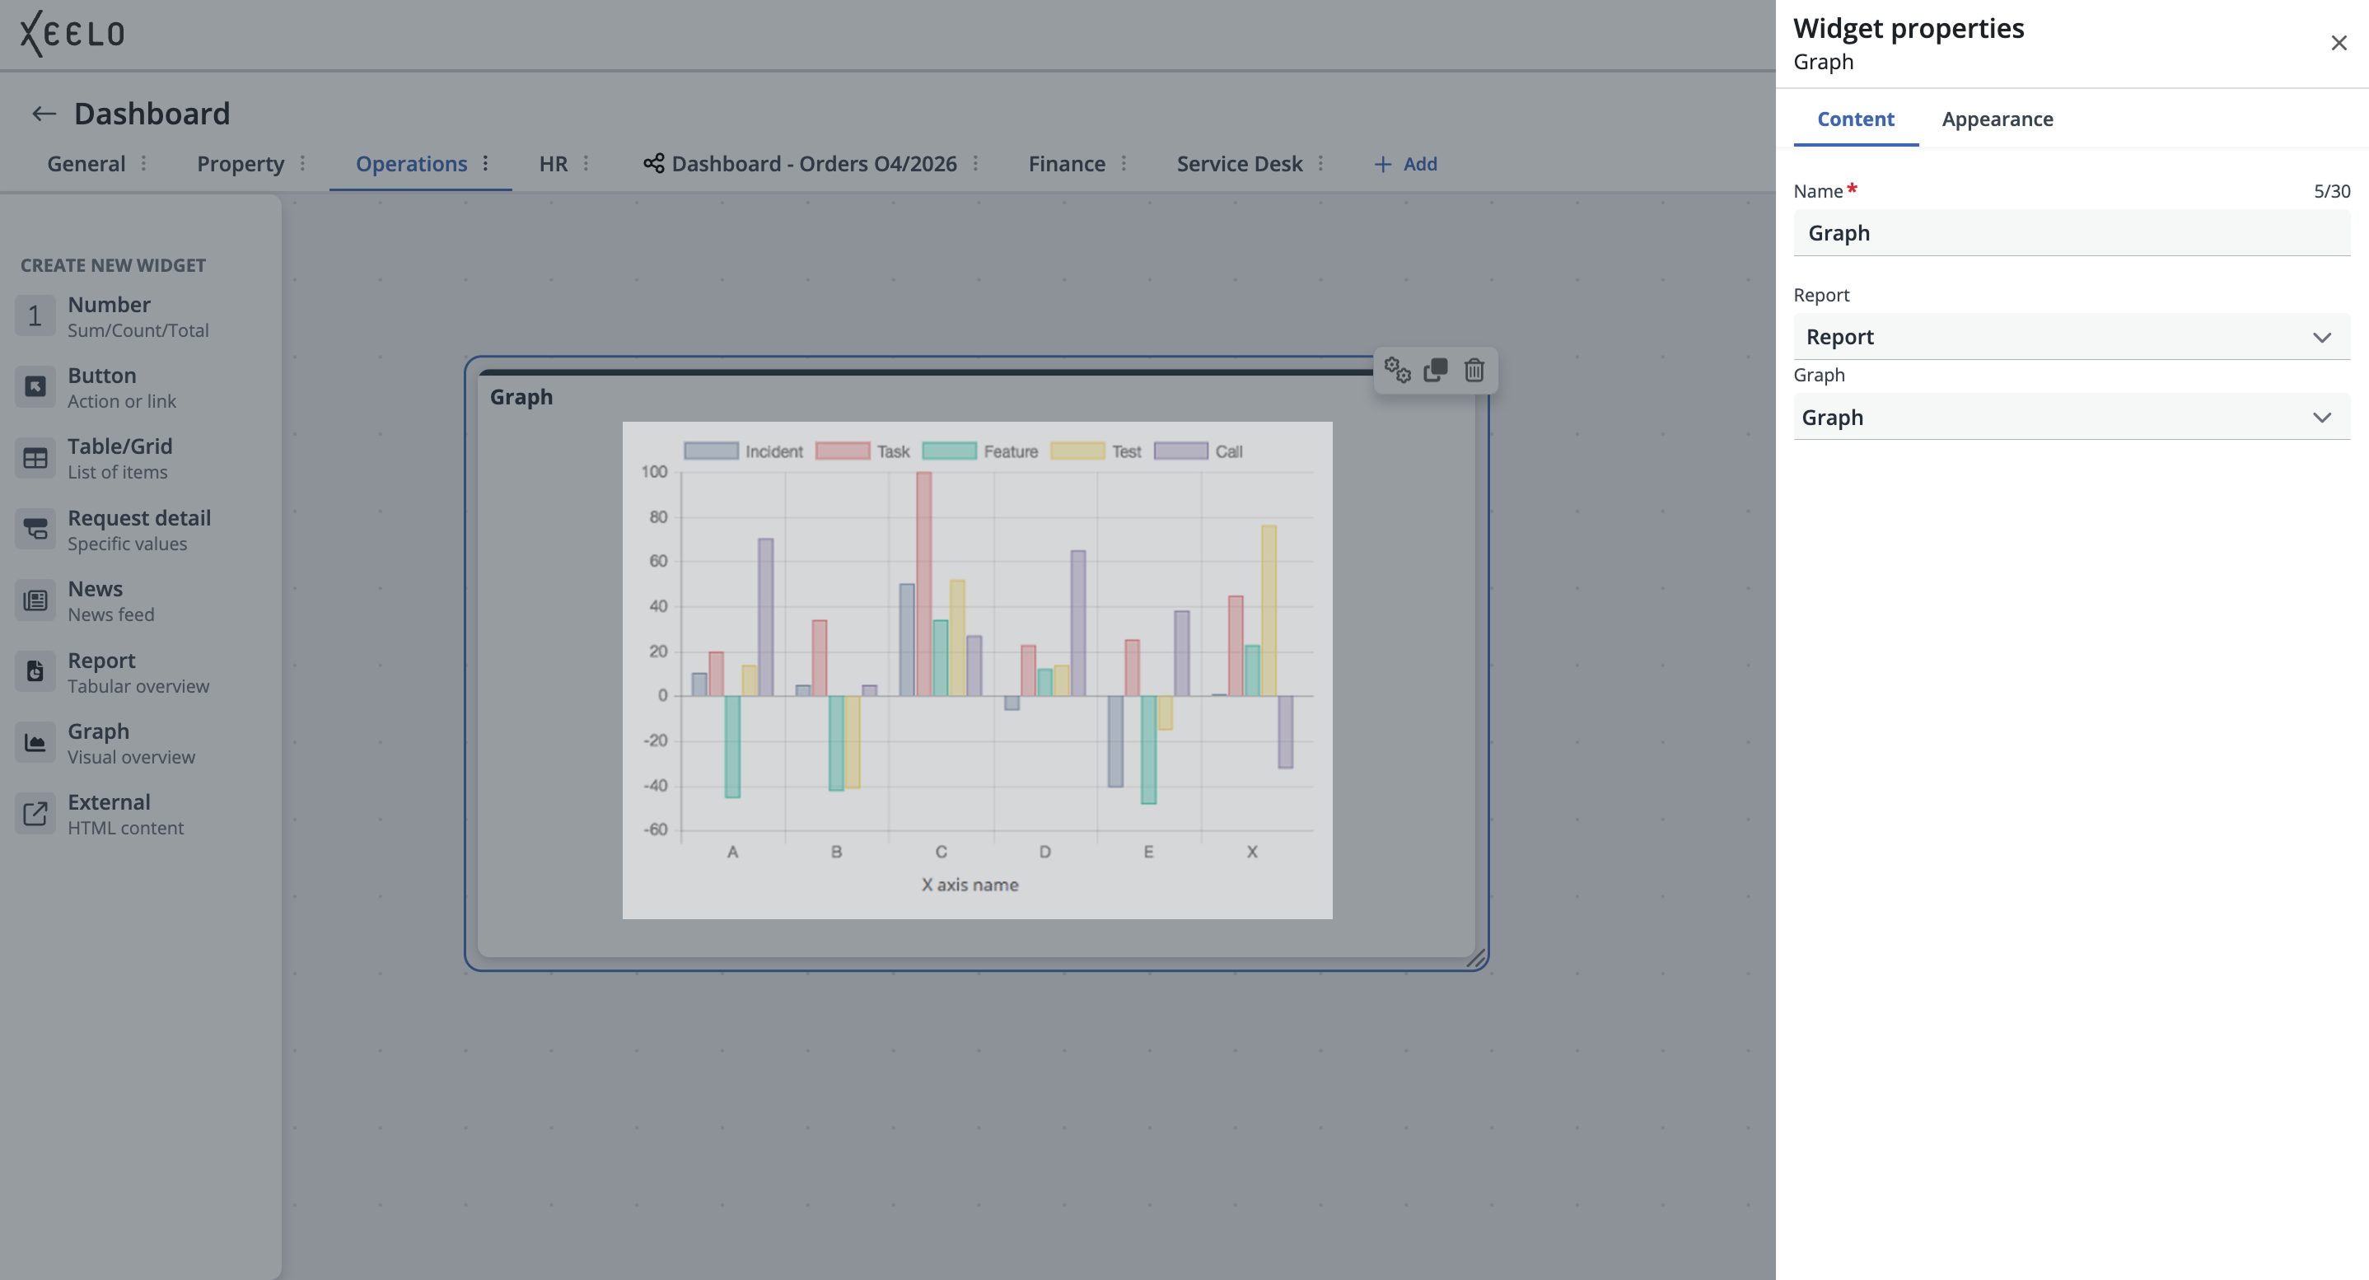Click the External widget icon
The image size is (2369, 1280).
point(35,814)
